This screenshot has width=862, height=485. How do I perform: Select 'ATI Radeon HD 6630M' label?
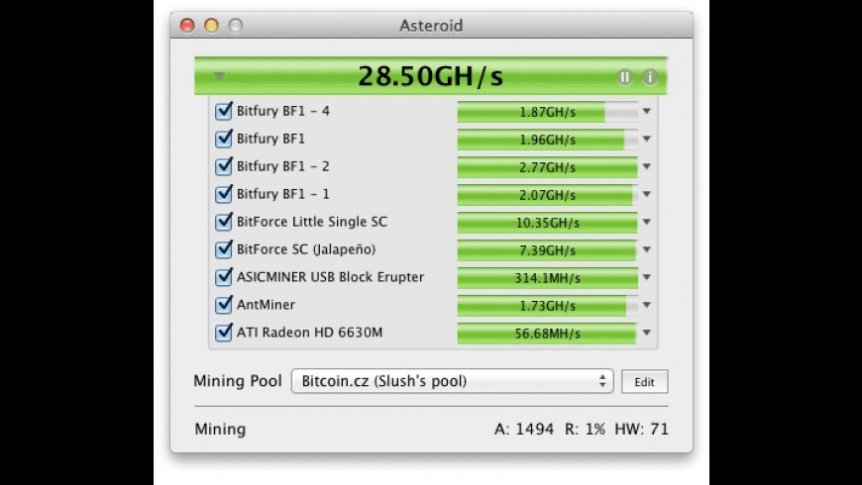[309, 333]
